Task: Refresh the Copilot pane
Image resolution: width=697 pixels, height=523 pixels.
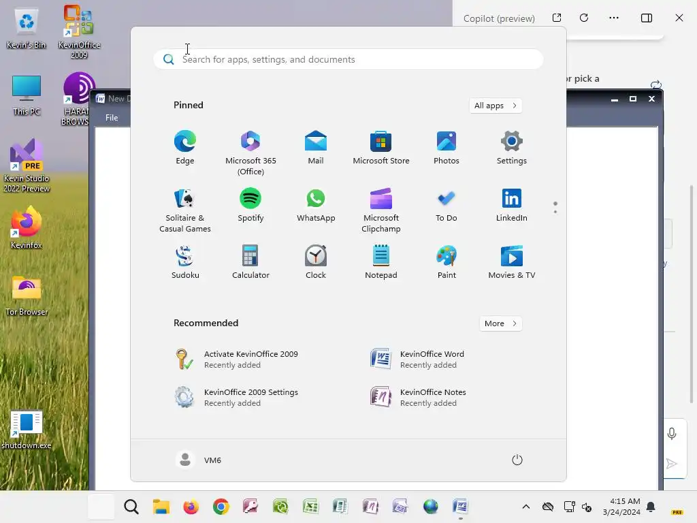Action: pyautogui.click(x=584, y=18)
